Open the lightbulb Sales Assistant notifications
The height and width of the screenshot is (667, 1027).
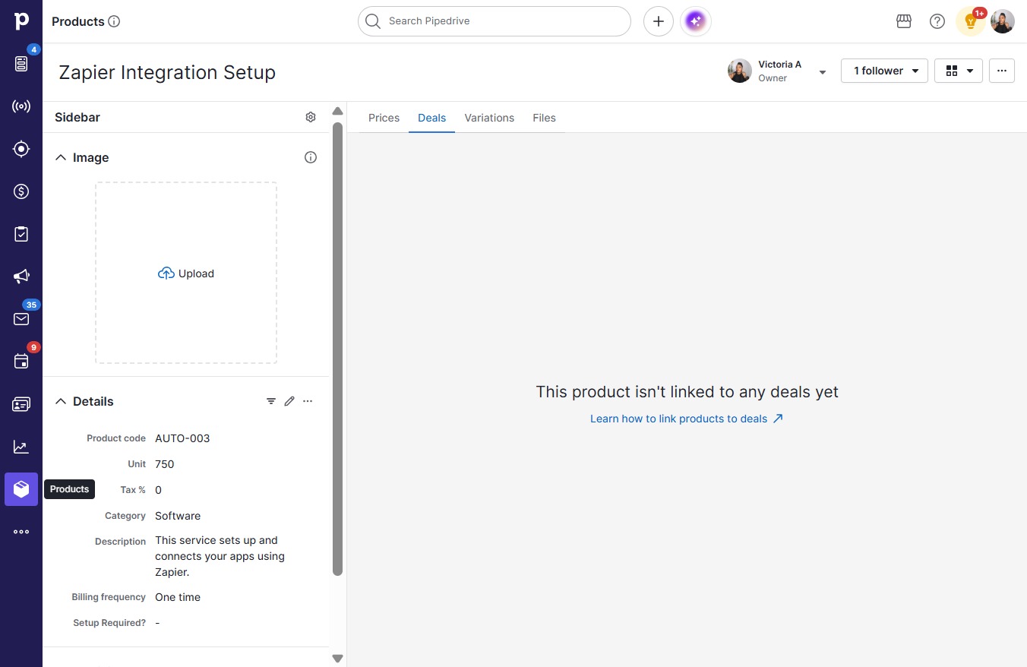click(971, 21)
